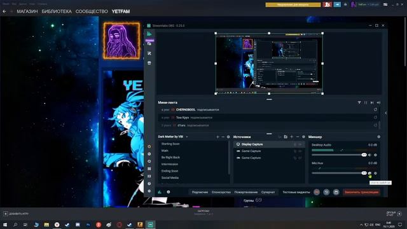Add a new scene
The image size is (407, 229).
pos(217,137)
